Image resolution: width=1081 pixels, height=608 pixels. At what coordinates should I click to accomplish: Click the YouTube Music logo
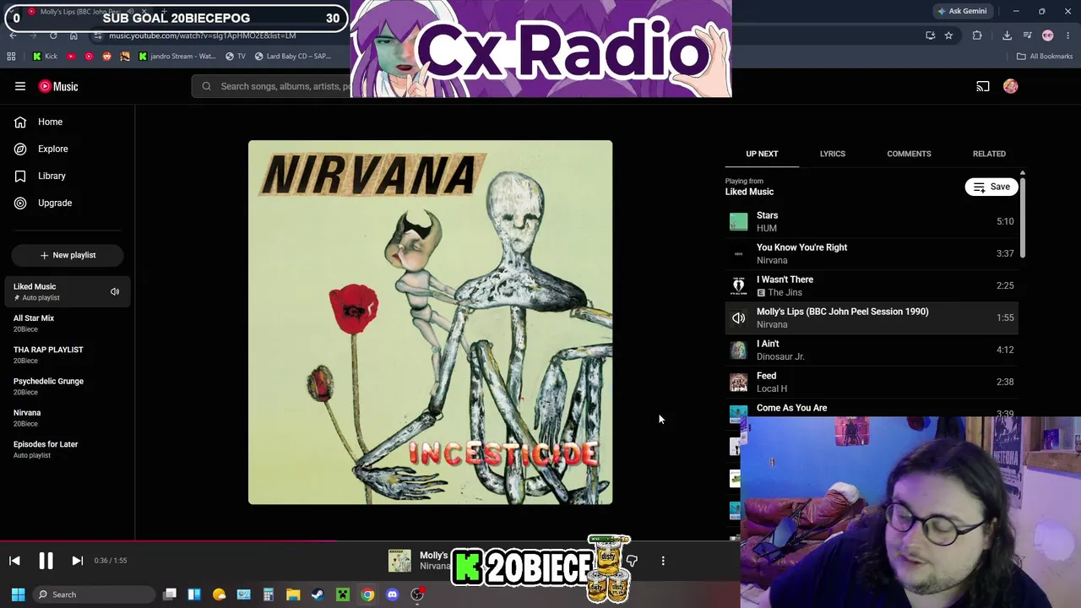click(x=58, y=86)
